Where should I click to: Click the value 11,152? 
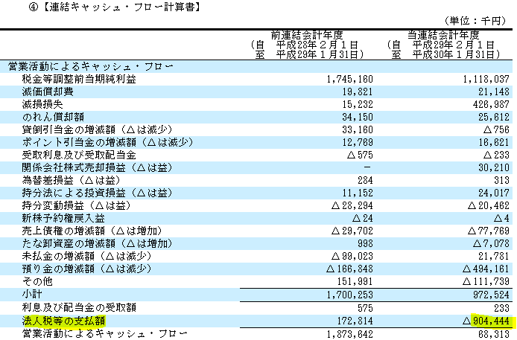(358, 193)
